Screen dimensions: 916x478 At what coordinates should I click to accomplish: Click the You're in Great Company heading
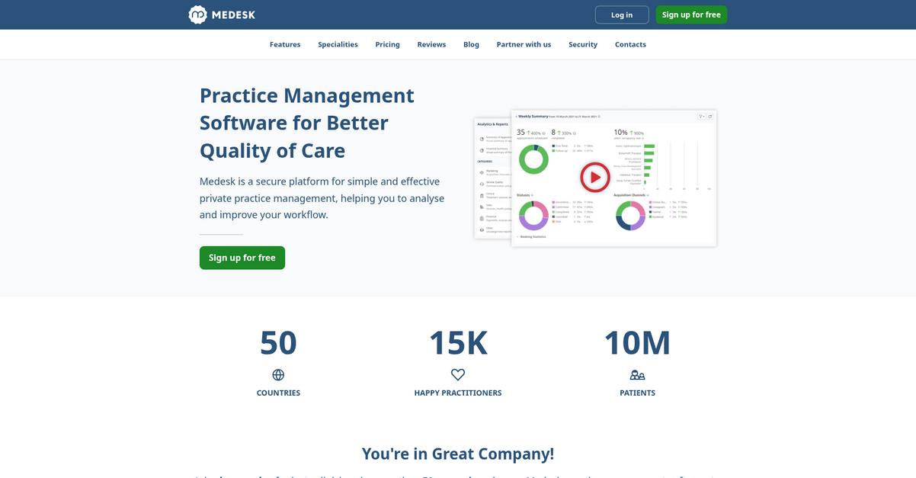coord(458,454)
